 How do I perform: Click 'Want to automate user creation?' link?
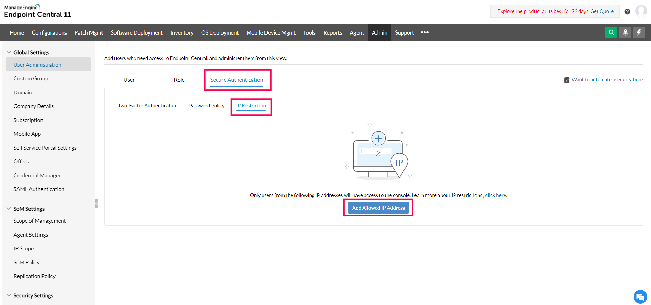[607, 80]
